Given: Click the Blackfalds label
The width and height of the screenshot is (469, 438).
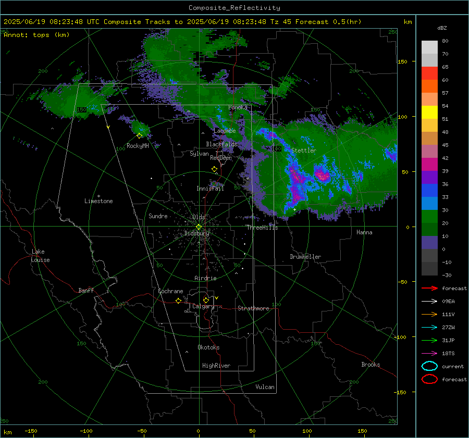Looking at the screenshot, I should coord(221,144).
